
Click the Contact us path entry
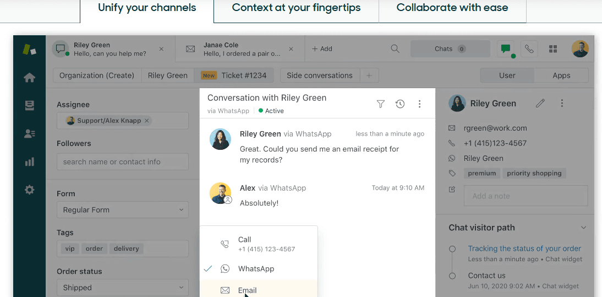point(487,276)
